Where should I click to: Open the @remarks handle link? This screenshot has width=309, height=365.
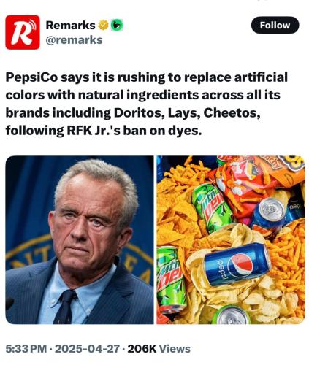pyautogui.click(x=74, y=40)
